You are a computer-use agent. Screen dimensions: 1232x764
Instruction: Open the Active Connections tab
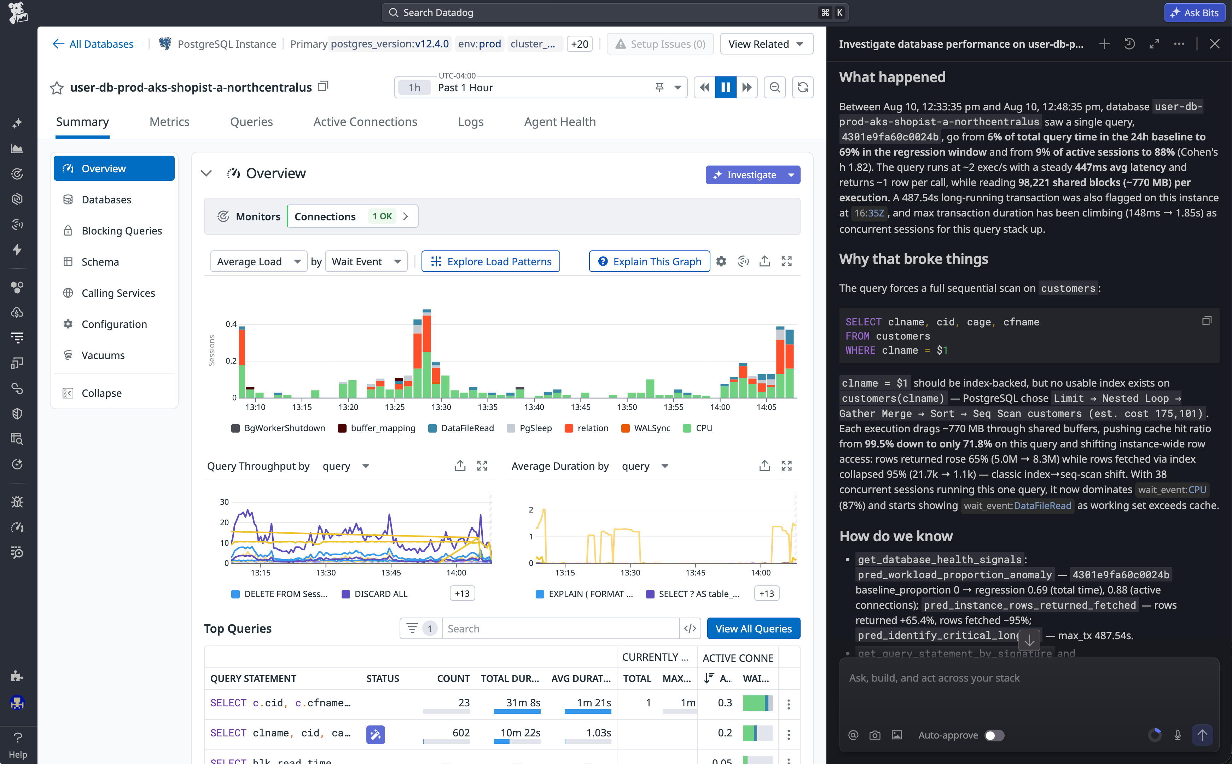(x=365, y=122)
